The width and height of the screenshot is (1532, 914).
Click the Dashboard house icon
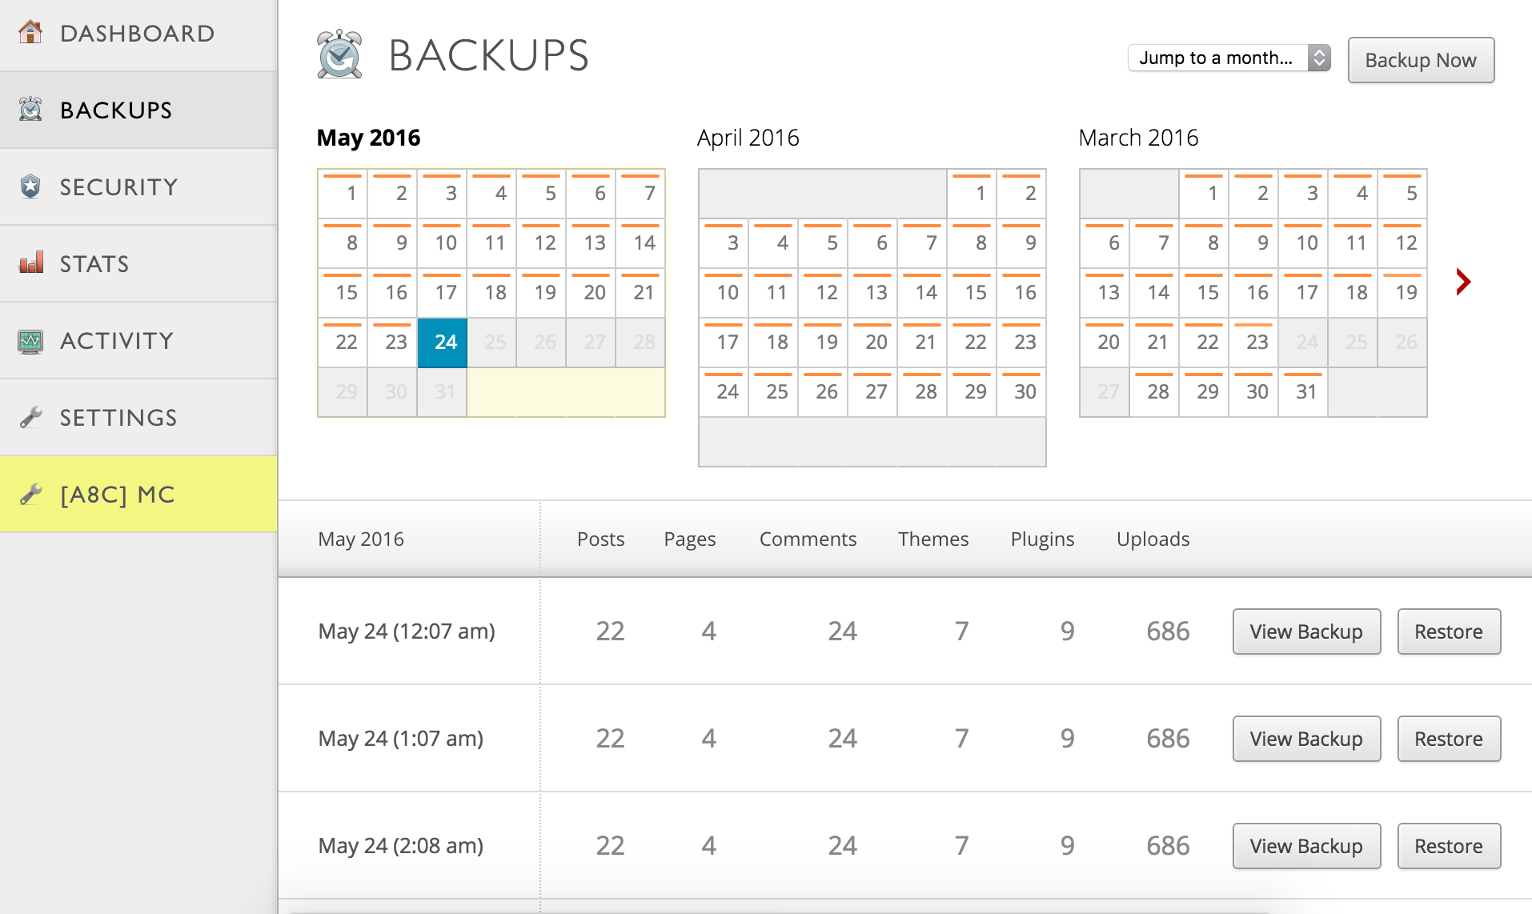pos(30,33)
